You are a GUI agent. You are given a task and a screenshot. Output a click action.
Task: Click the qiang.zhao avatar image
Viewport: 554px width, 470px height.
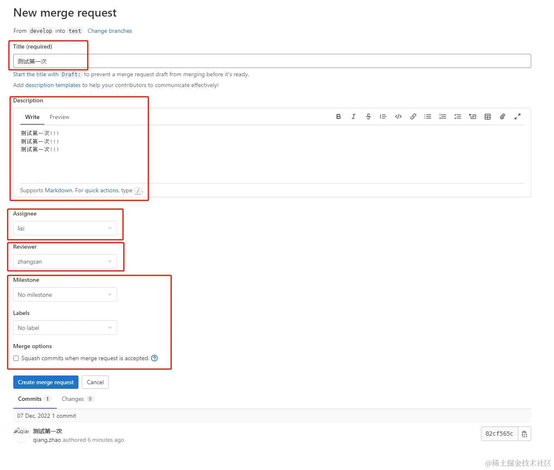pos(22,434)
